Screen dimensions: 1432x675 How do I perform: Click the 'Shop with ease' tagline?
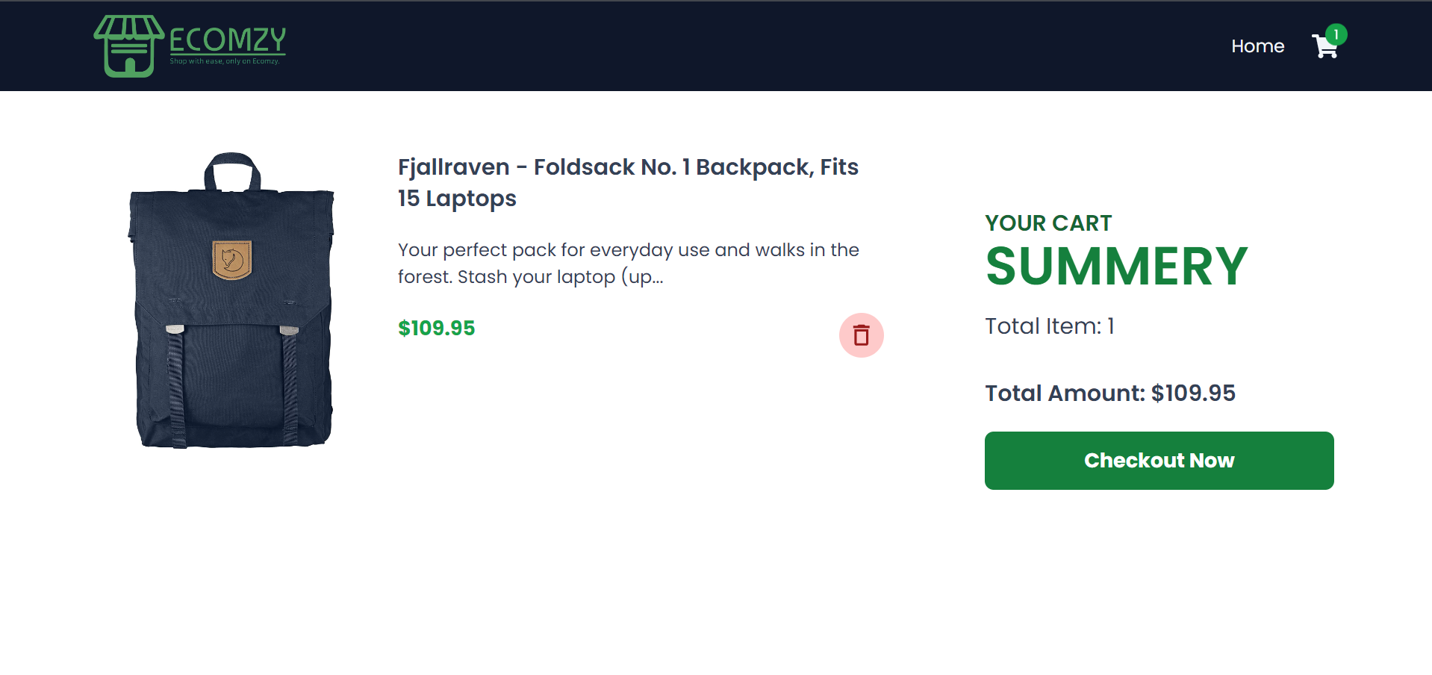(x=224, y=61)
